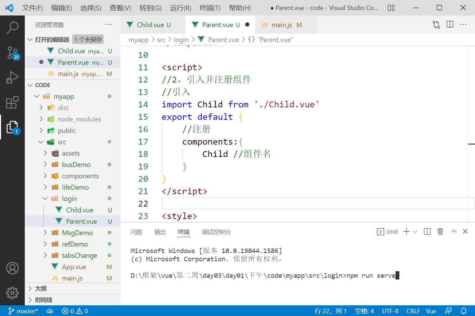475x316 pixels.
Task: Switch to the 问题 panel tab
Action: coord(136,232)
